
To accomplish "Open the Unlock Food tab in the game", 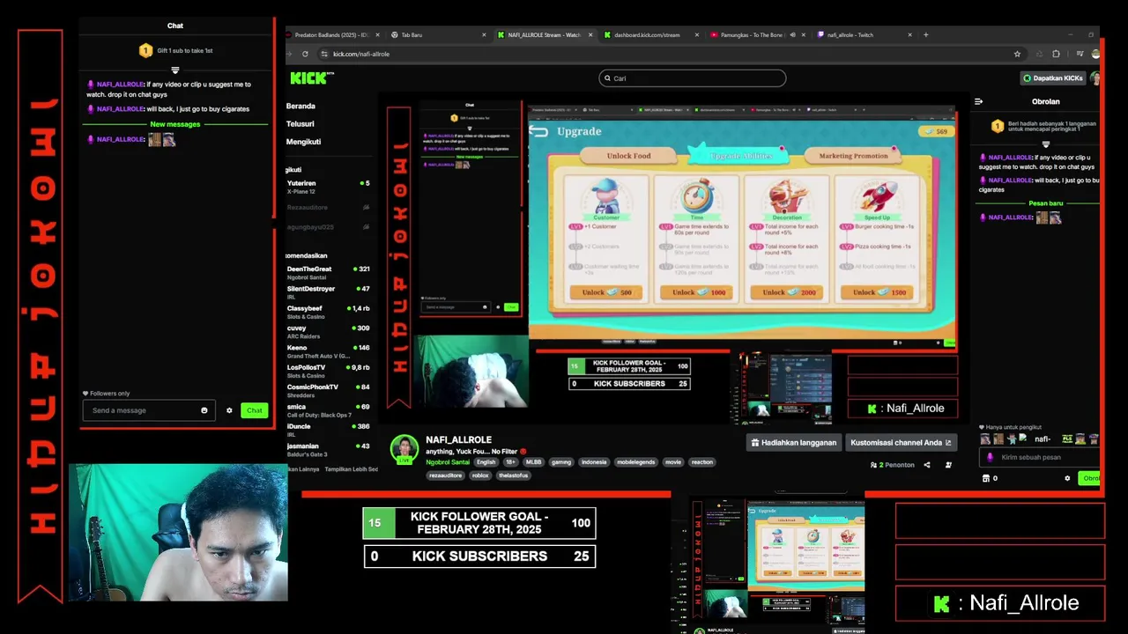I will tap(628, 156).
